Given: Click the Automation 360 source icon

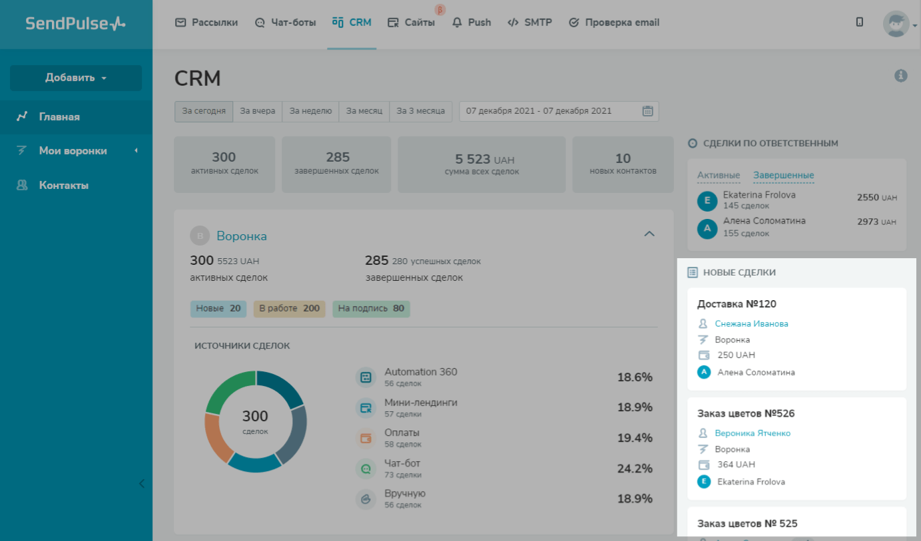Looking at the screenshot, I should pos(365,377).
